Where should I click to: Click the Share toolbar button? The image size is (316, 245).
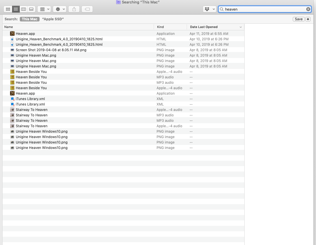[x=74, y=9]
